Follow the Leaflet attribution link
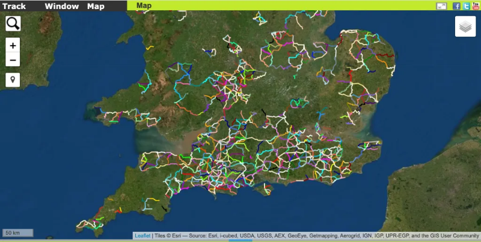The width and height of the screenshot is (481, 242). click(142, 235)
